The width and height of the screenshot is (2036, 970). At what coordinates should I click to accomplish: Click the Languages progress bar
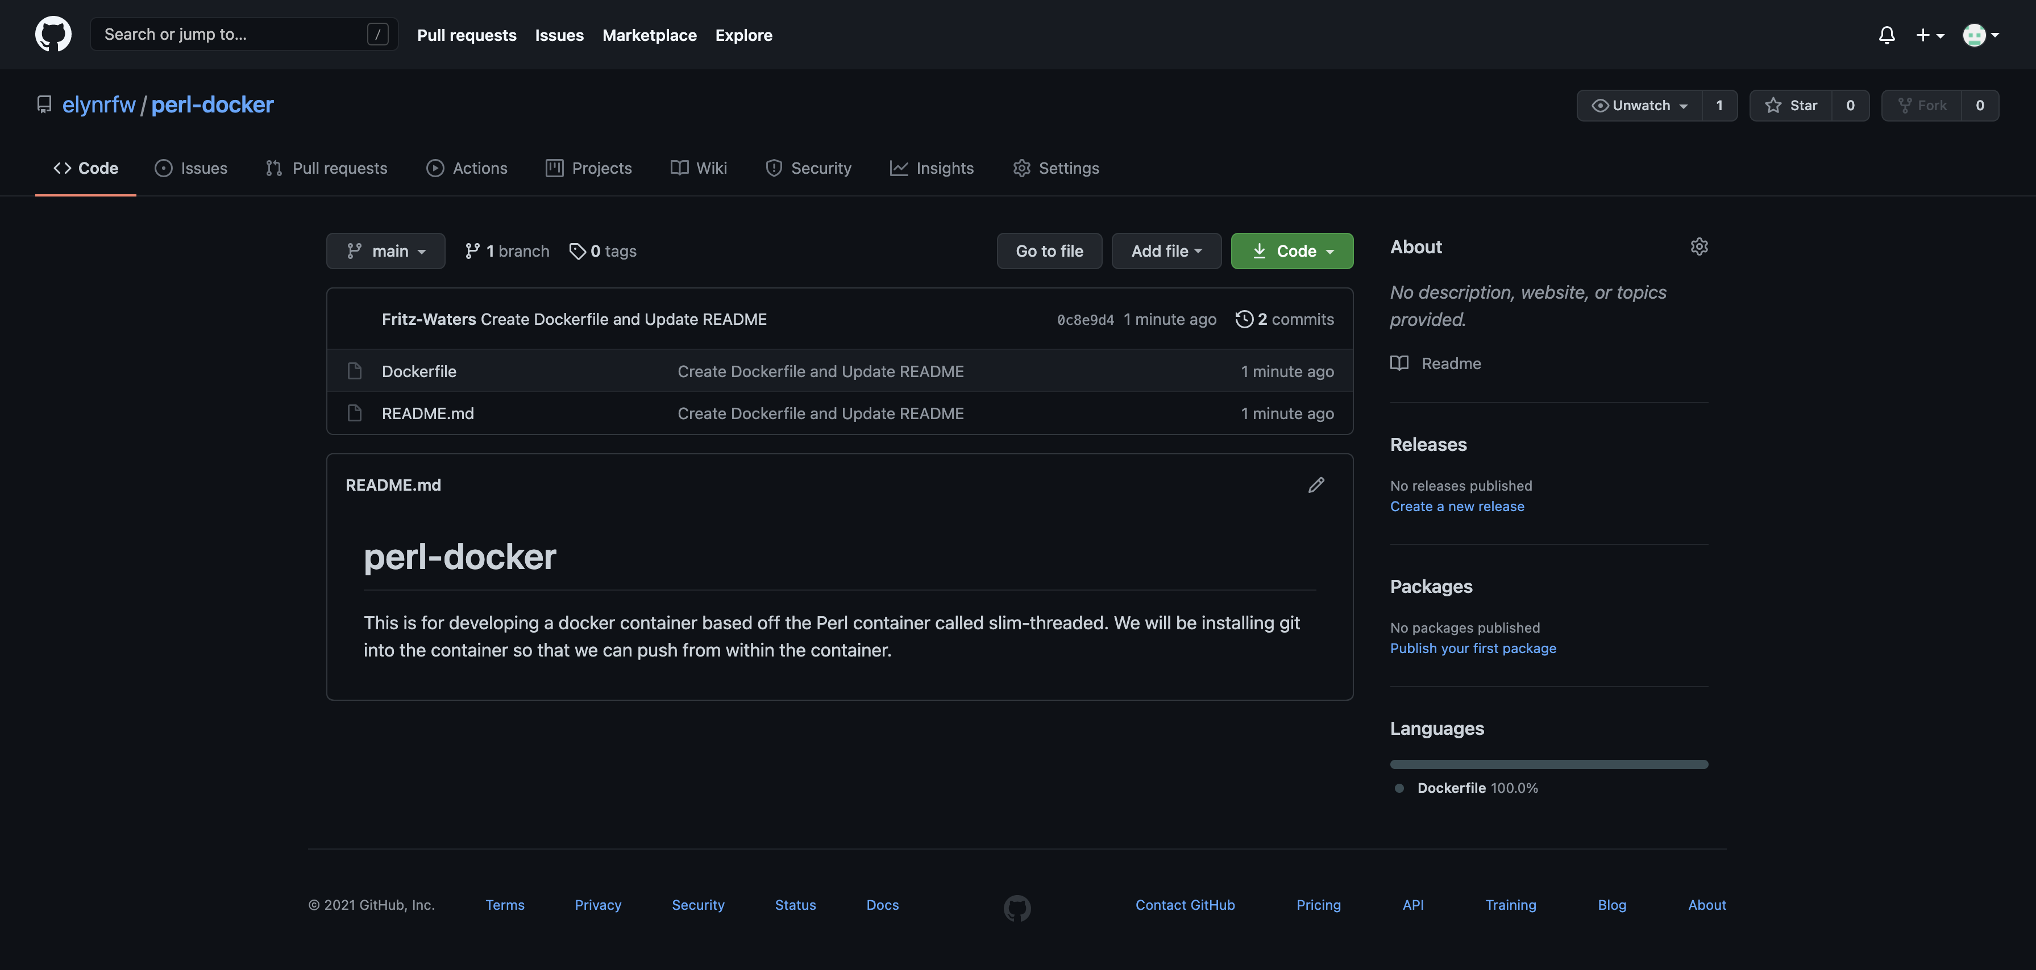point(1549,764)
